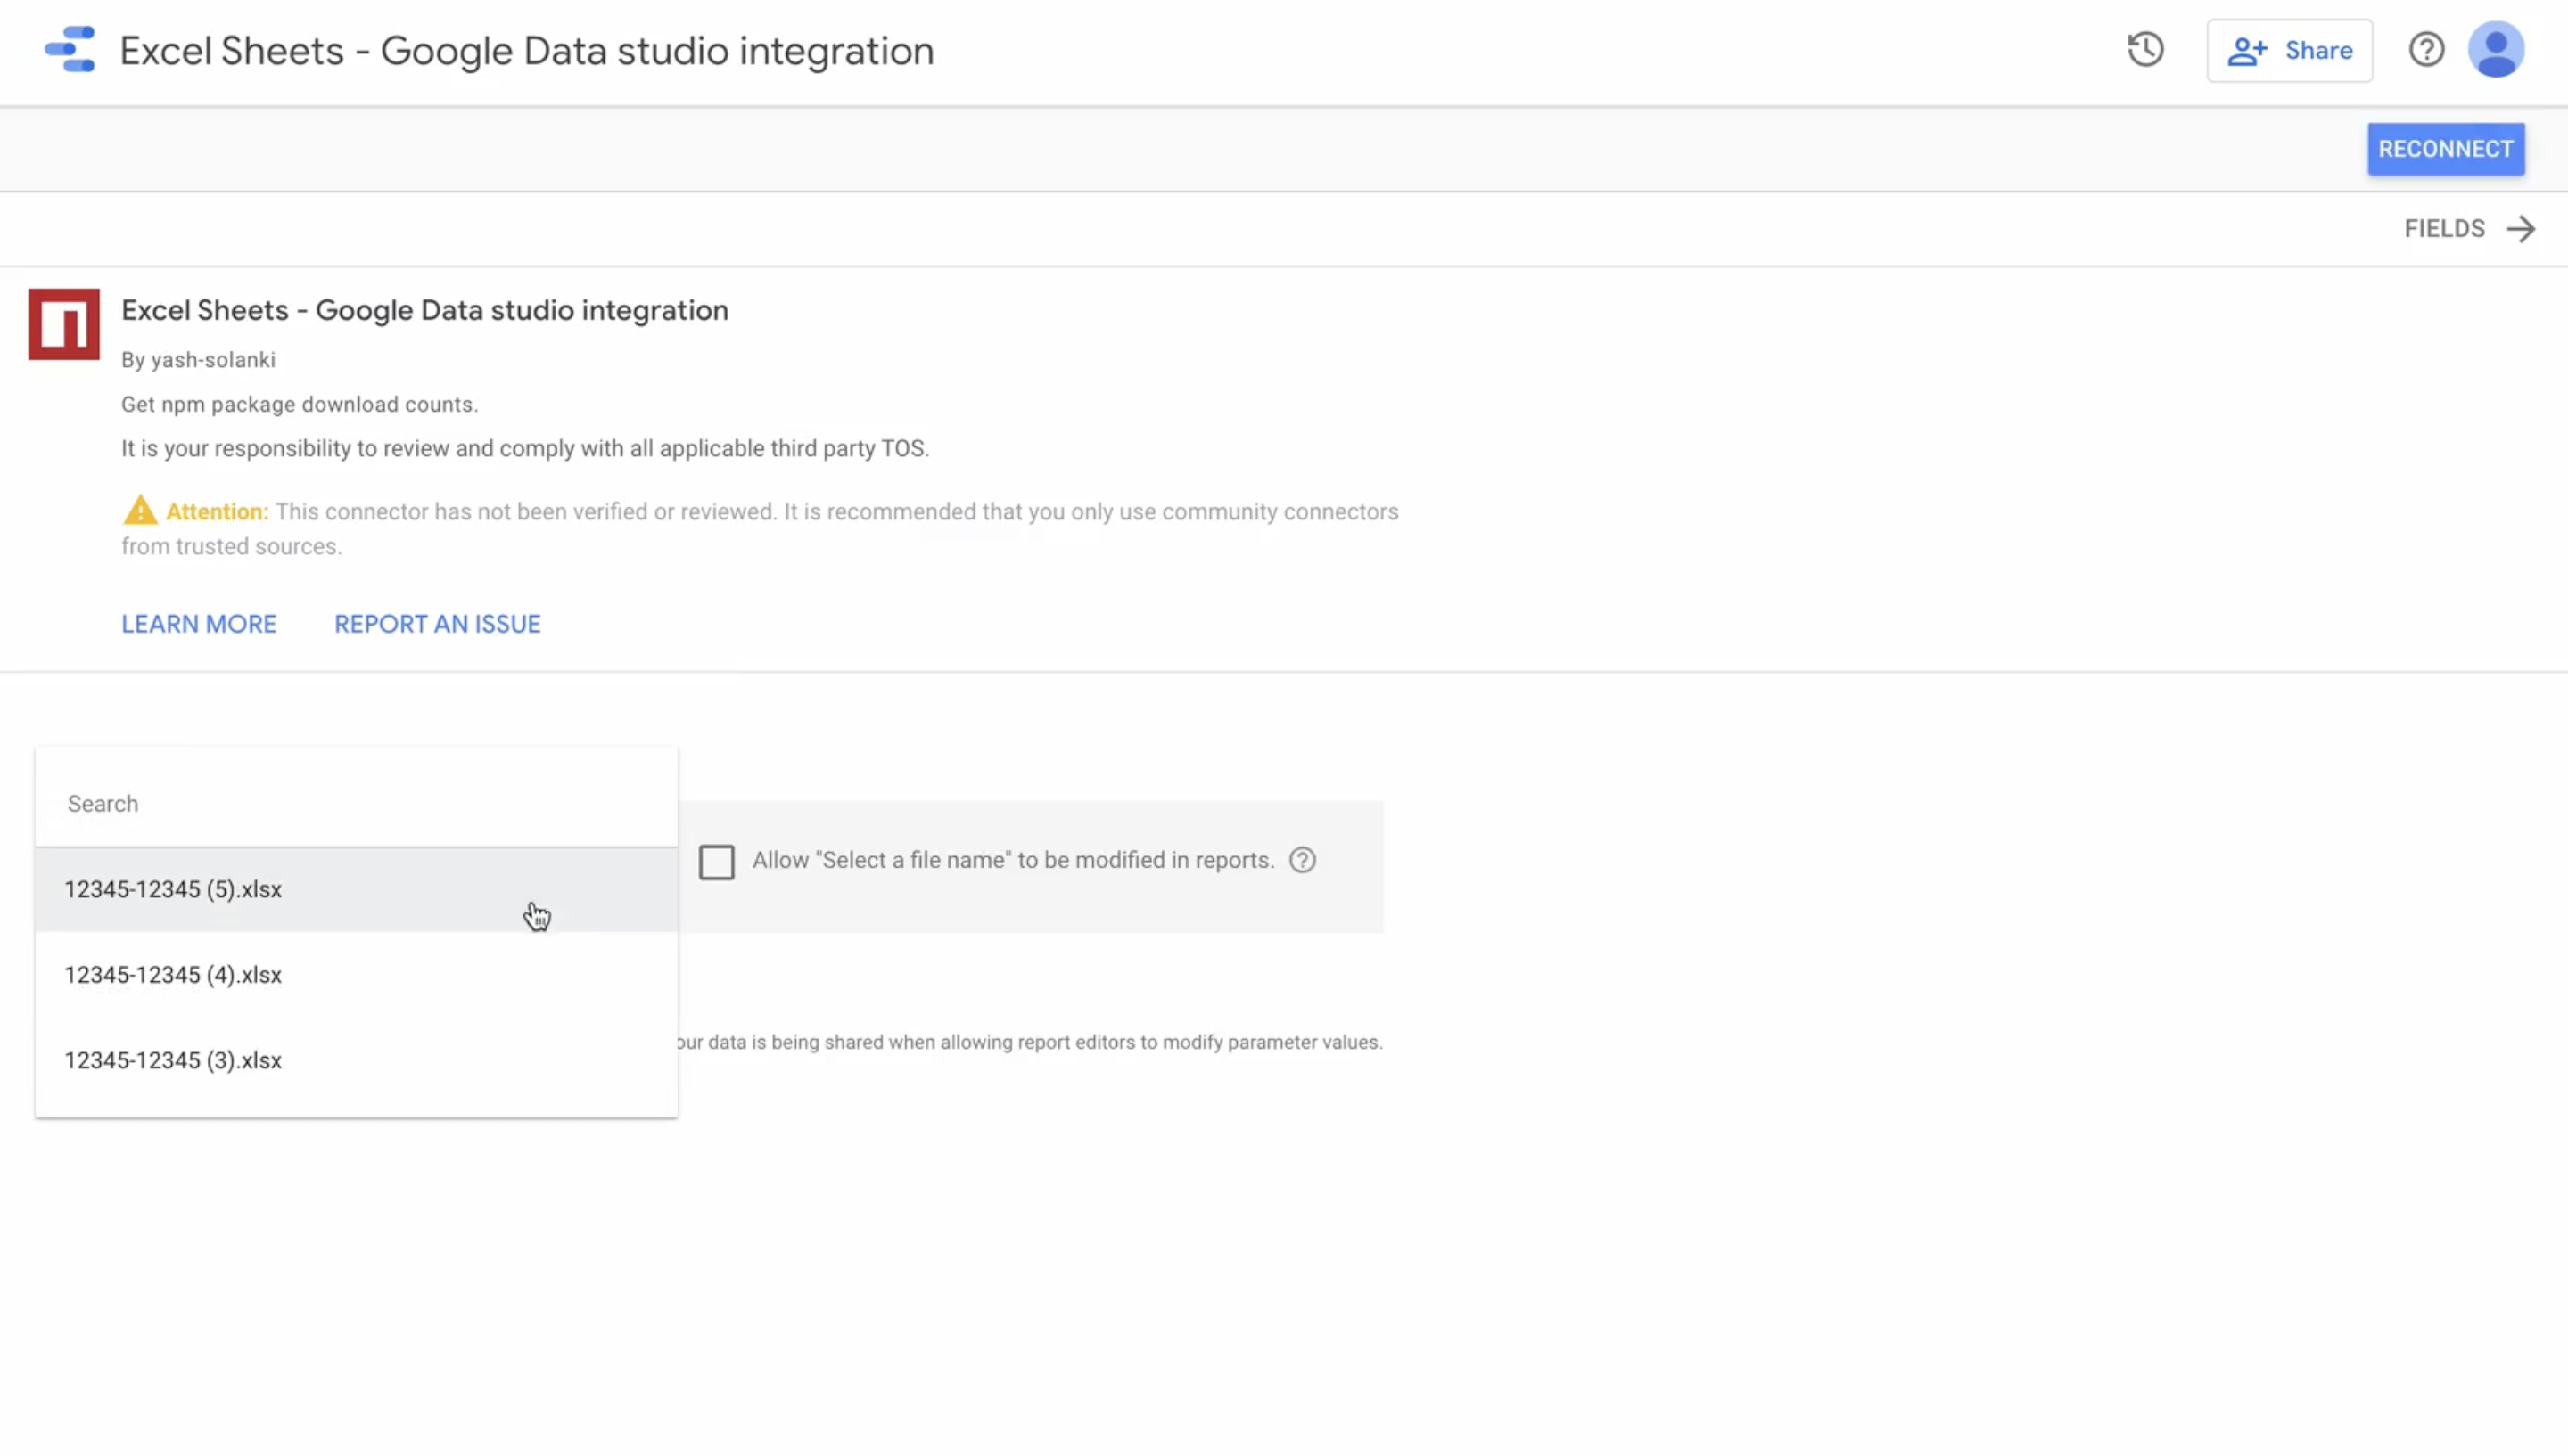The image size is (2568, 1456).
Task: Click the red connector logo thumbnail
Action: point(64,324)
